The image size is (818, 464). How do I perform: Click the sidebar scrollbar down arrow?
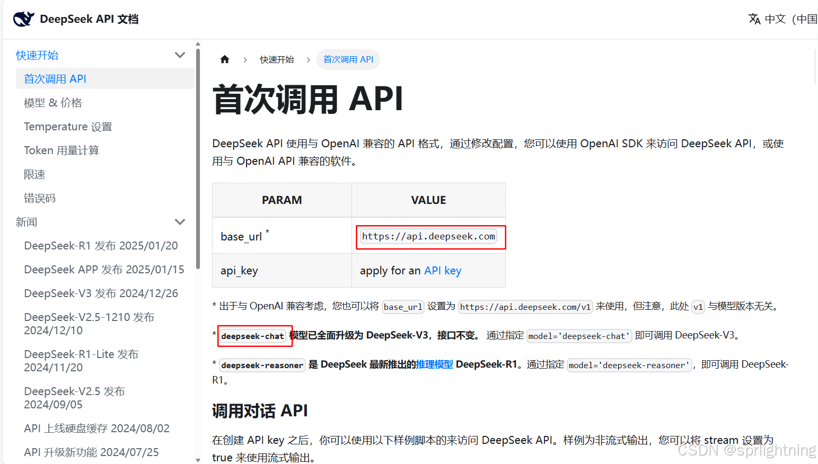(198, 460)
